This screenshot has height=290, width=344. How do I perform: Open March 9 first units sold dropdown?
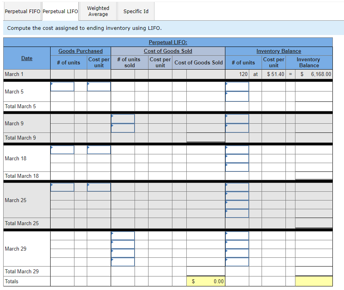[x=123, y=119]
